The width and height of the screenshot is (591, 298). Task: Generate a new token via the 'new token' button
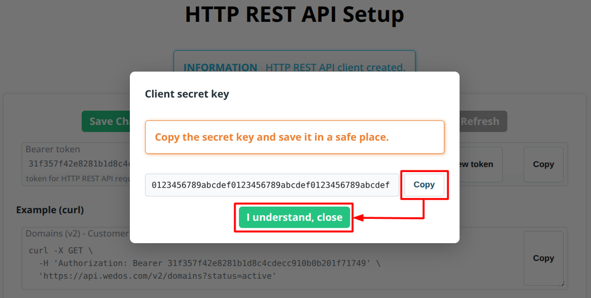481,164
